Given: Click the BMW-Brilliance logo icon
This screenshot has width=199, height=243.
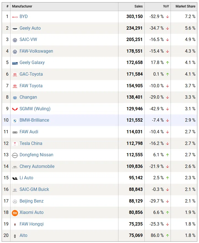Looking at the screenshot, I should (x=15, y=121).
